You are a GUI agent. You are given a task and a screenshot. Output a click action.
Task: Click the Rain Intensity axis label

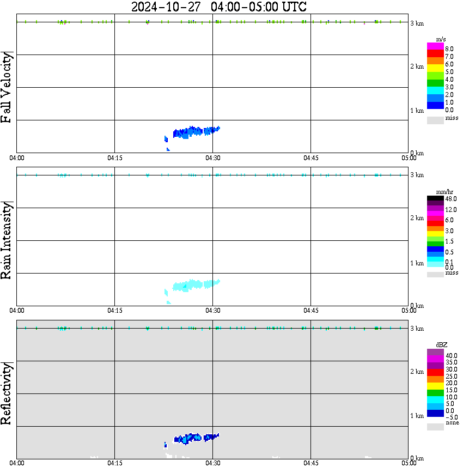pos(6,240)
